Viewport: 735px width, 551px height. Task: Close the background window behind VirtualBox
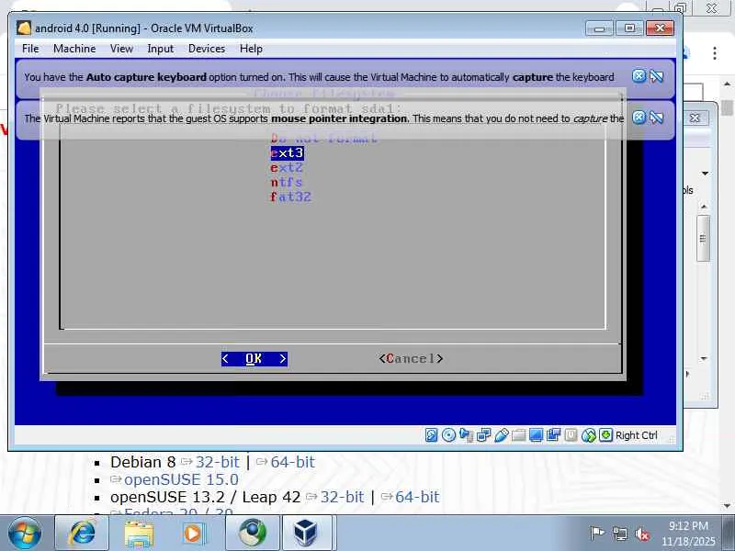(x=695, y=118)
